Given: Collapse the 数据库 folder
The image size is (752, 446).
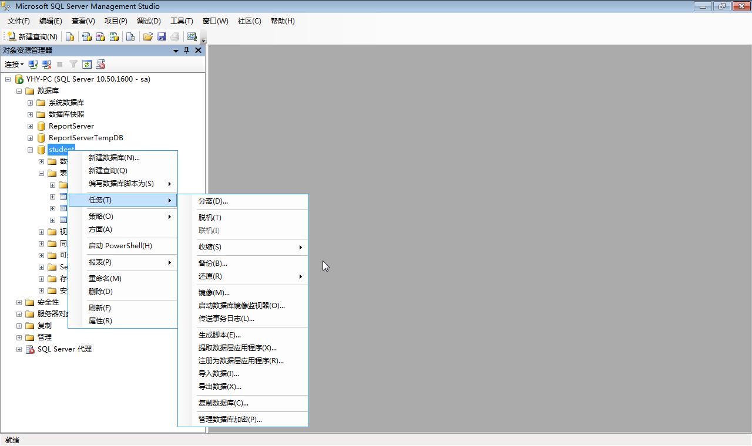Looking at the screenshot, I should coord(19,91).
